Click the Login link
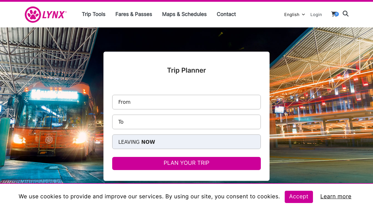This screenshot has height=210, width=373. pyautogui.click(x=316, y=14)
